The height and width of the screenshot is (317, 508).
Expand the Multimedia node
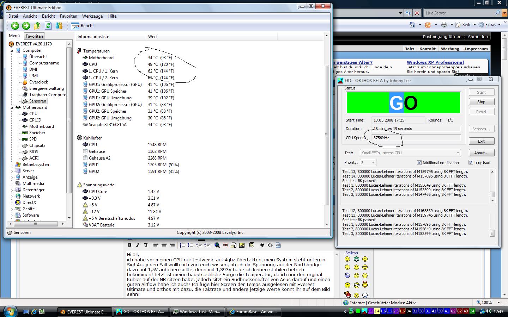(x=12, y=184)
